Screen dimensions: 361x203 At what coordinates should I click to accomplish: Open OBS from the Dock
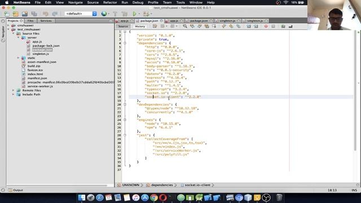click(x=266, y=197)
